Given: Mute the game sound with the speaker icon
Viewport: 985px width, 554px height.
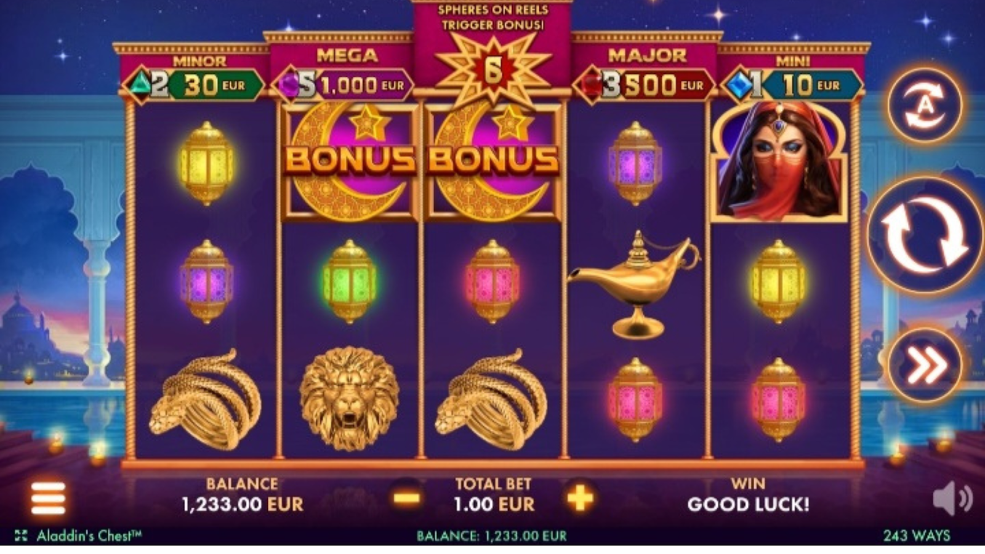Looking at the screenshot, I should [952, 498].
